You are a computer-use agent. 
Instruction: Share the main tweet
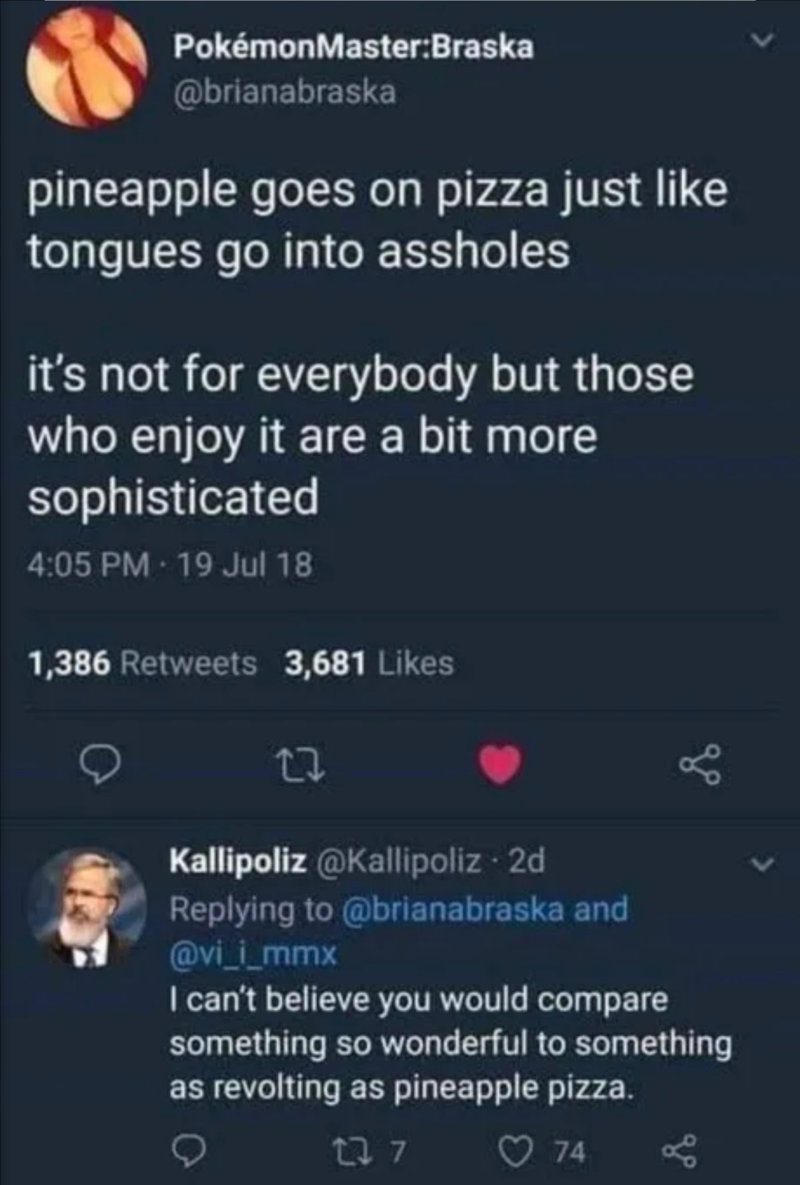coord(700,765)
